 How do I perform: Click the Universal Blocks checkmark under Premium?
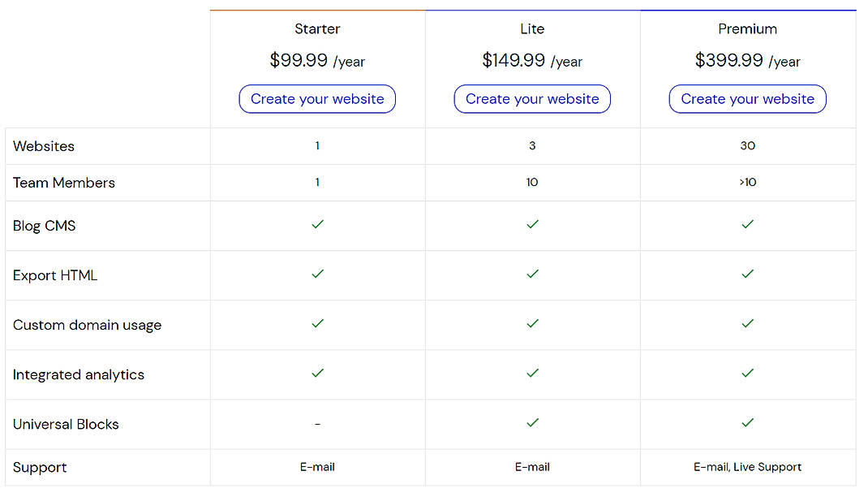point(747,423)
